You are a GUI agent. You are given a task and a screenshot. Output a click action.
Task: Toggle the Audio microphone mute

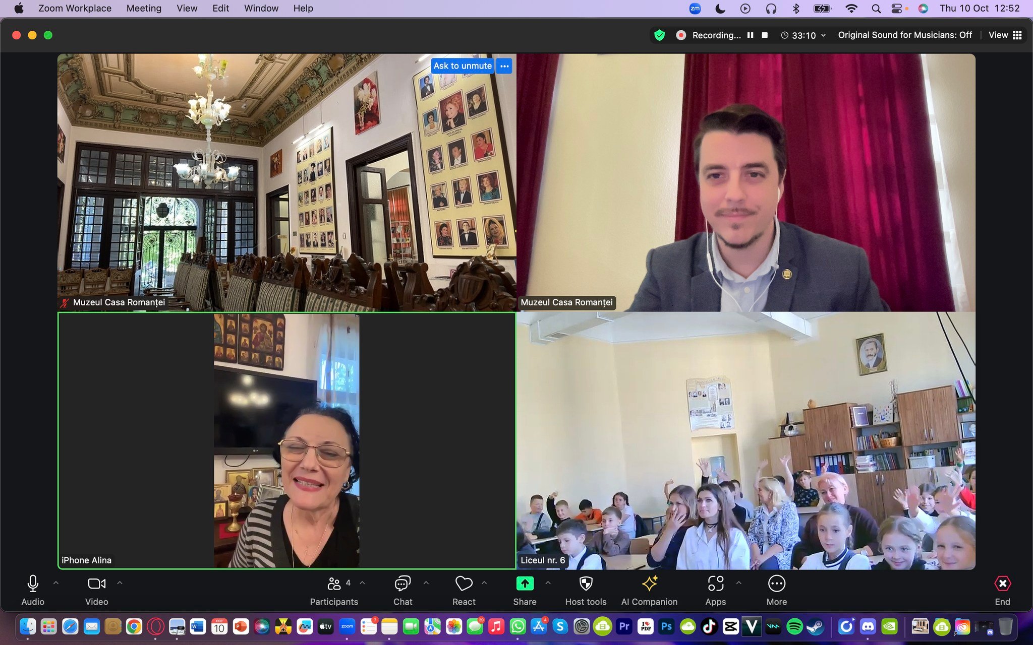33,584
